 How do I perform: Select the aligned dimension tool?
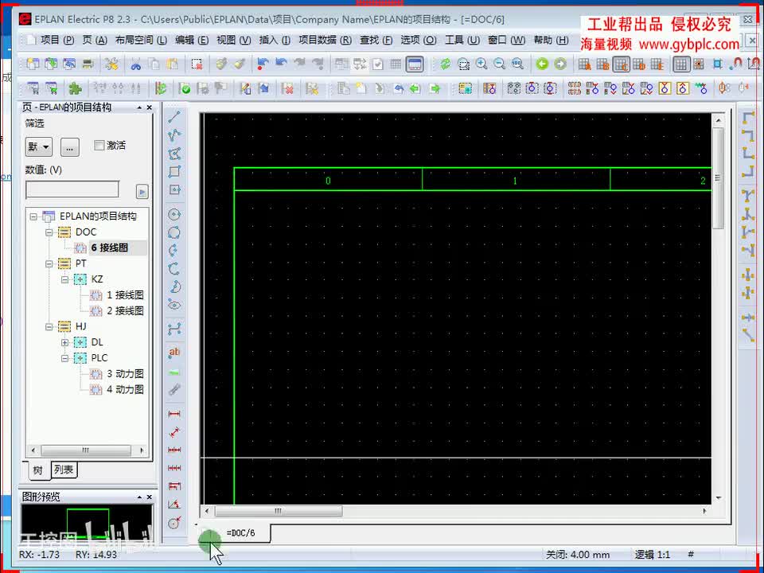point(174,431)
